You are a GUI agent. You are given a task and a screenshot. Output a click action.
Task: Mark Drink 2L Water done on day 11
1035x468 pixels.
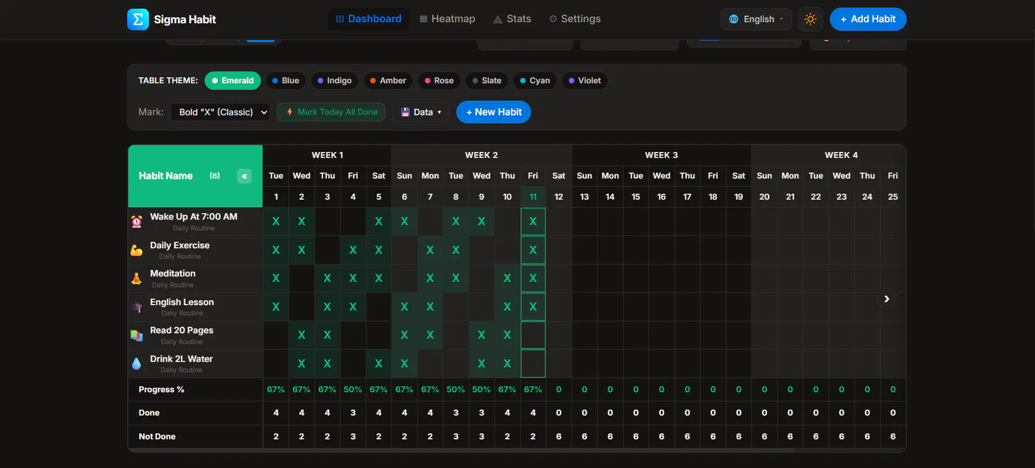533,364
